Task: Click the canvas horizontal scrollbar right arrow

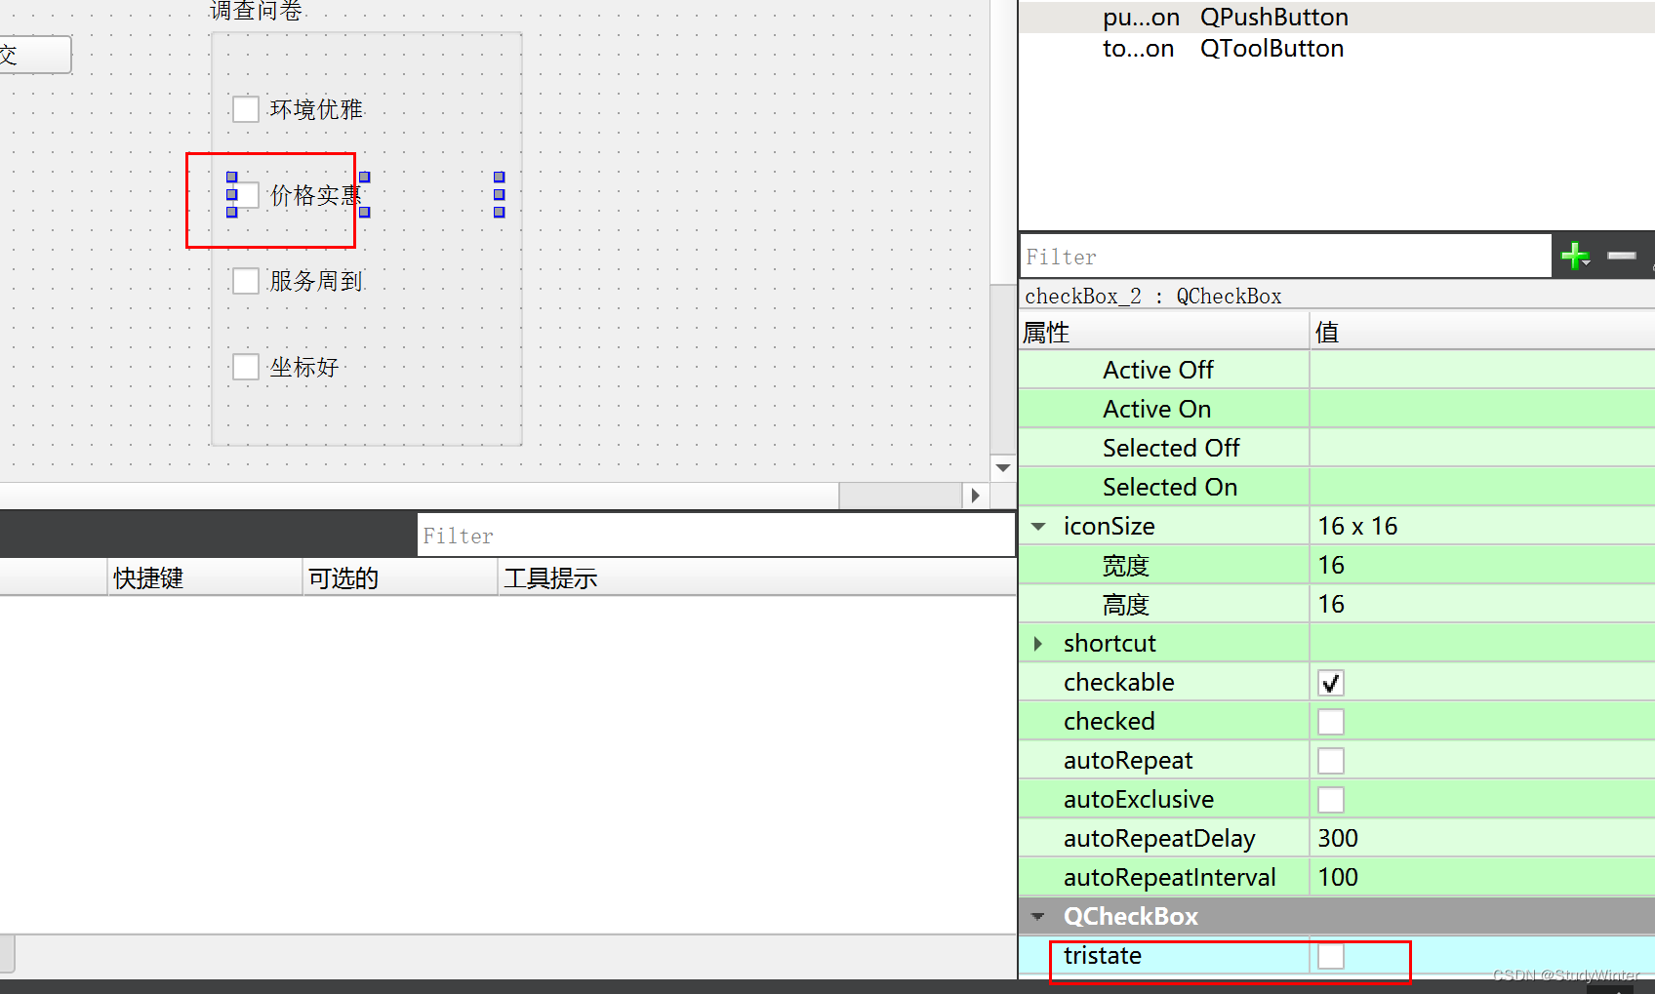Action: [x=975, y=496]
